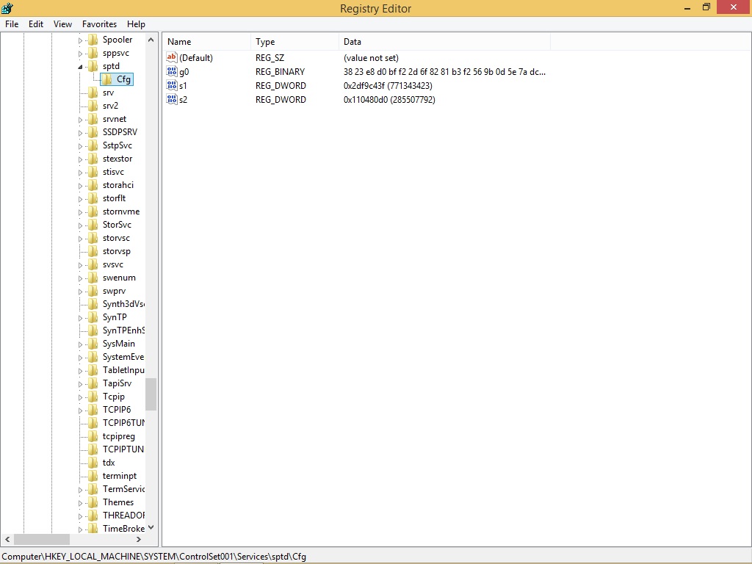752x564 pixels.
Task: Click the s2 DWORD value icon
Action: 173,100
